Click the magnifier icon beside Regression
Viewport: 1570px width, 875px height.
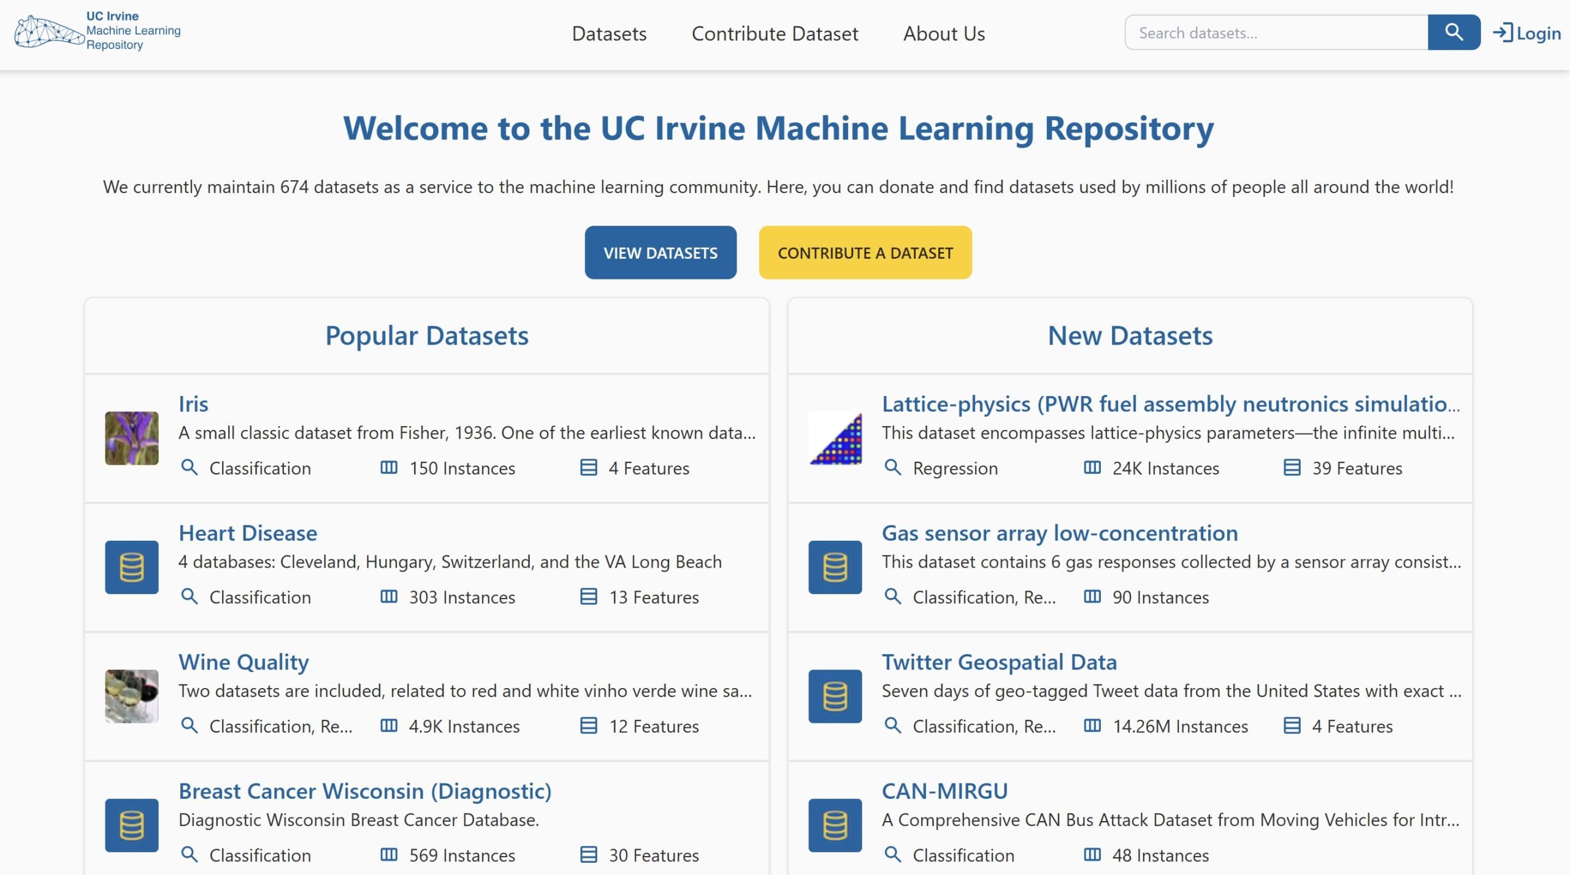tap(893, 467)
